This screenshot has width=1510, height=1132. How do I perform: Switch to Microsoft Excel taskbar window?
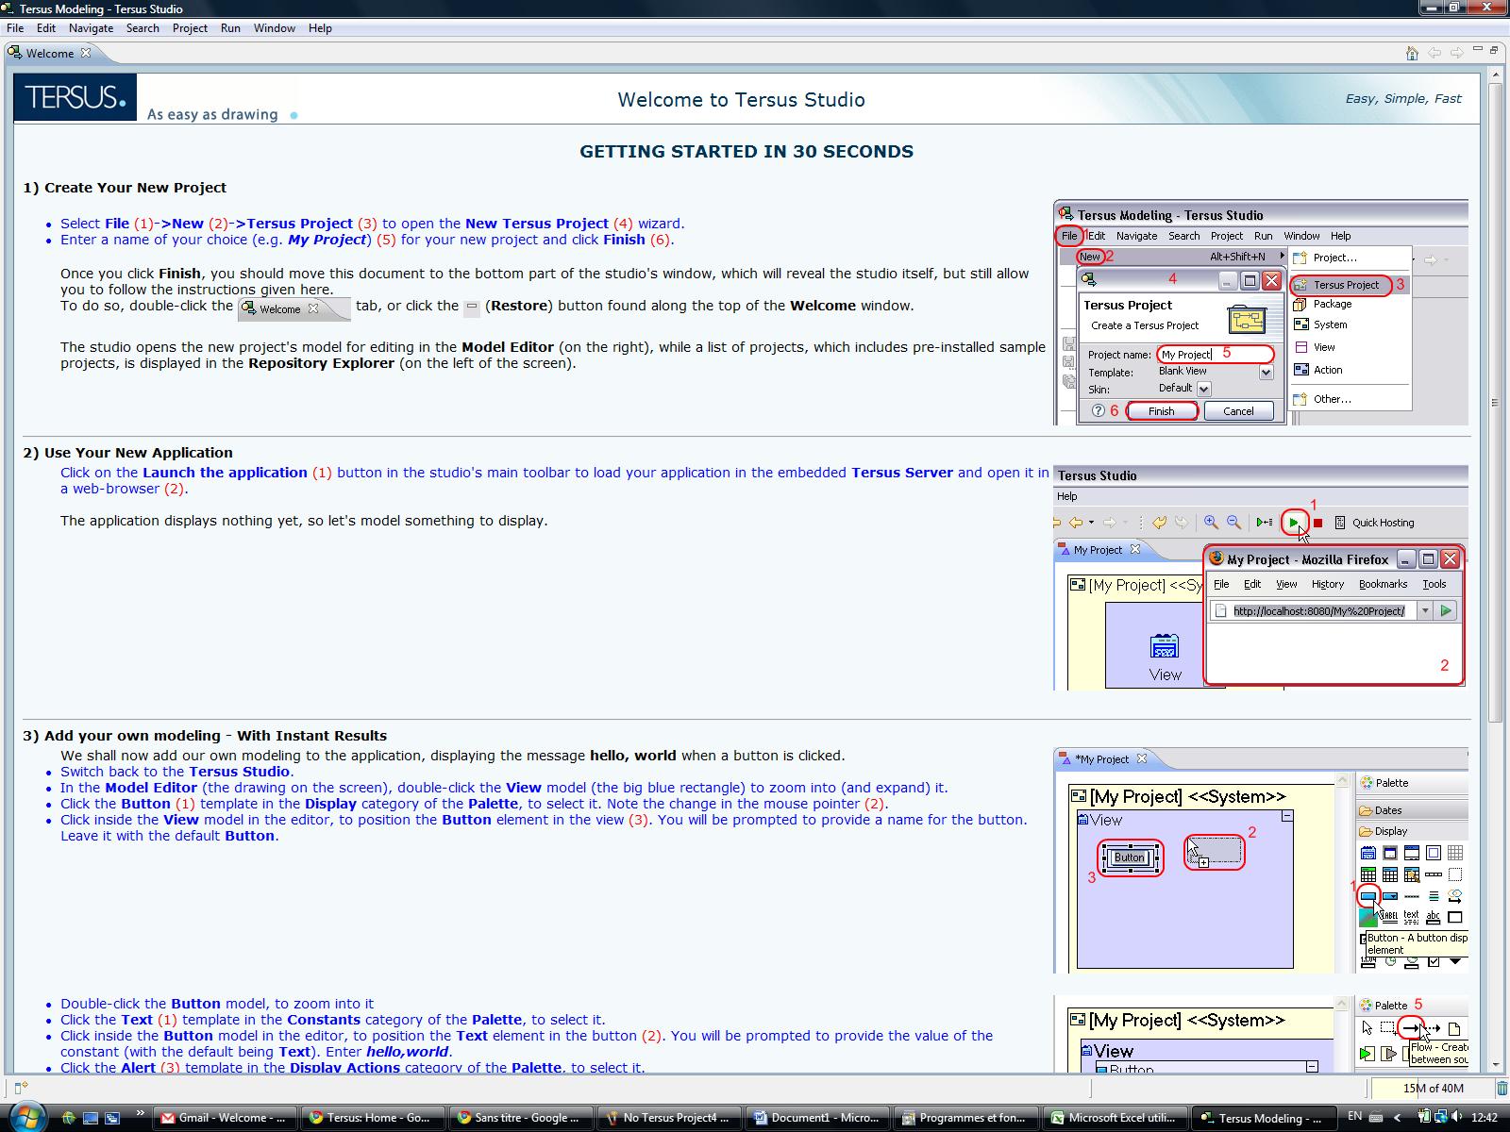pos(1112,1118)
